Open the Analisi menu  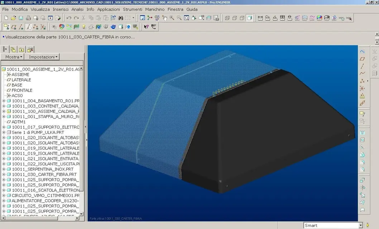[77, 9]
